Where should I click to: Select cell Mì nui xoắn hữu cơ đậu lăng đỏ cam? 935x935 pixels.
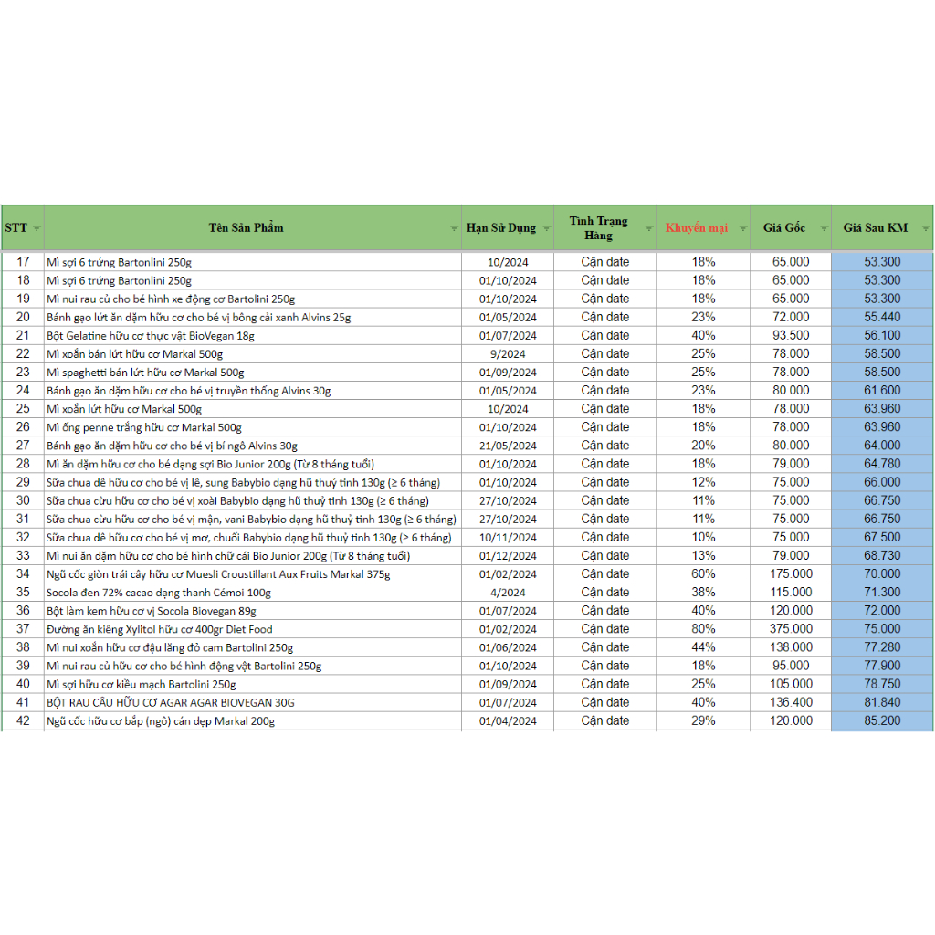252,647
